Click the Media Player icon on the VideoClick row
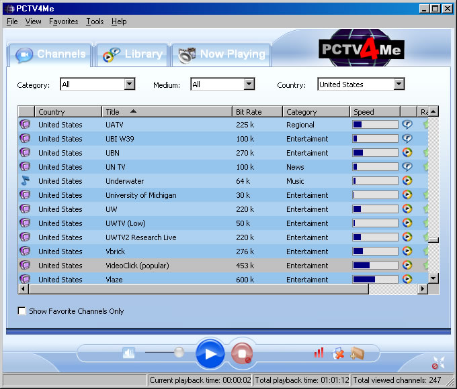This screenshot has width=457, height=389. click(x=407, y=265)
